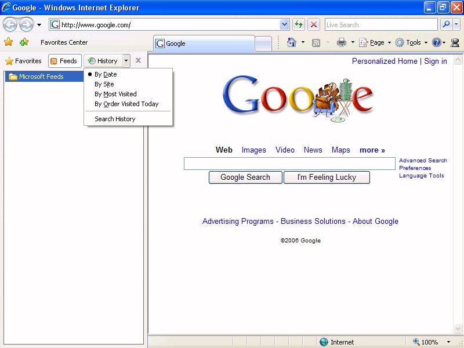Click the Home page icon
Screen dimensions: 464x348
coord(292,42)
